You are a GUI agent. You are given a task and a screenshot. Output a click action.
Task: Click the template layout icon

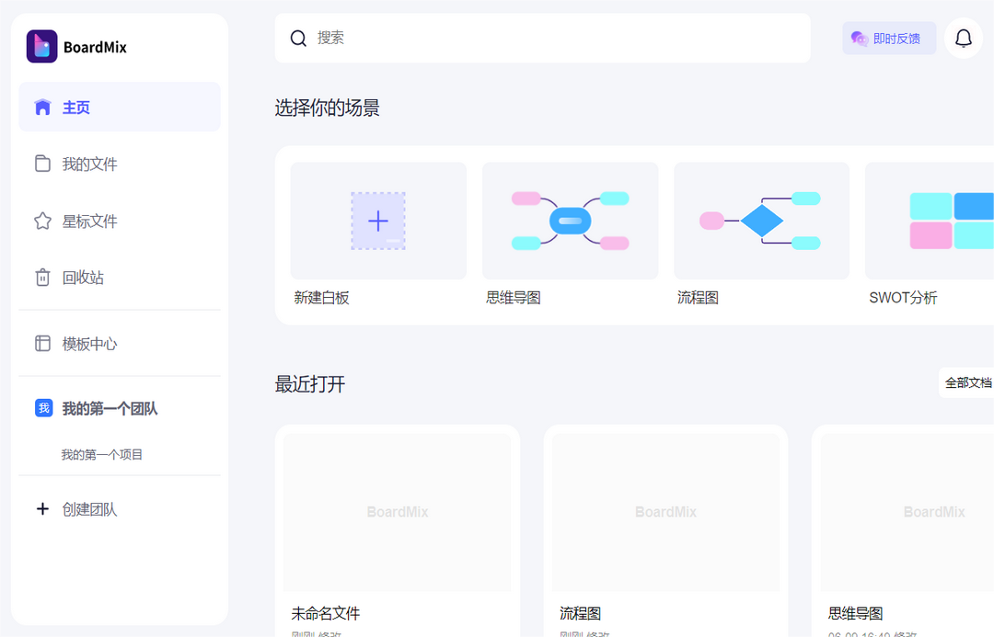click(42, 343)
